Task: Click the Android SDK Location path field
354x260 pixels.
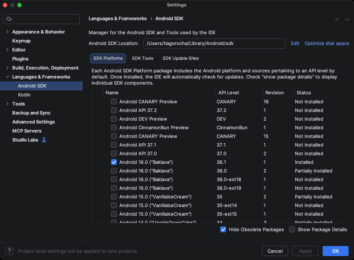Action: pyautogui.click(x=214, y=44)
